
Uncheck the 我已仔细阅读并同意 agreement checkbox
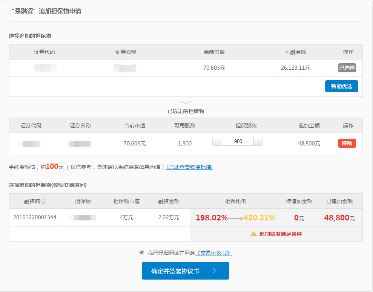point(141,252)
